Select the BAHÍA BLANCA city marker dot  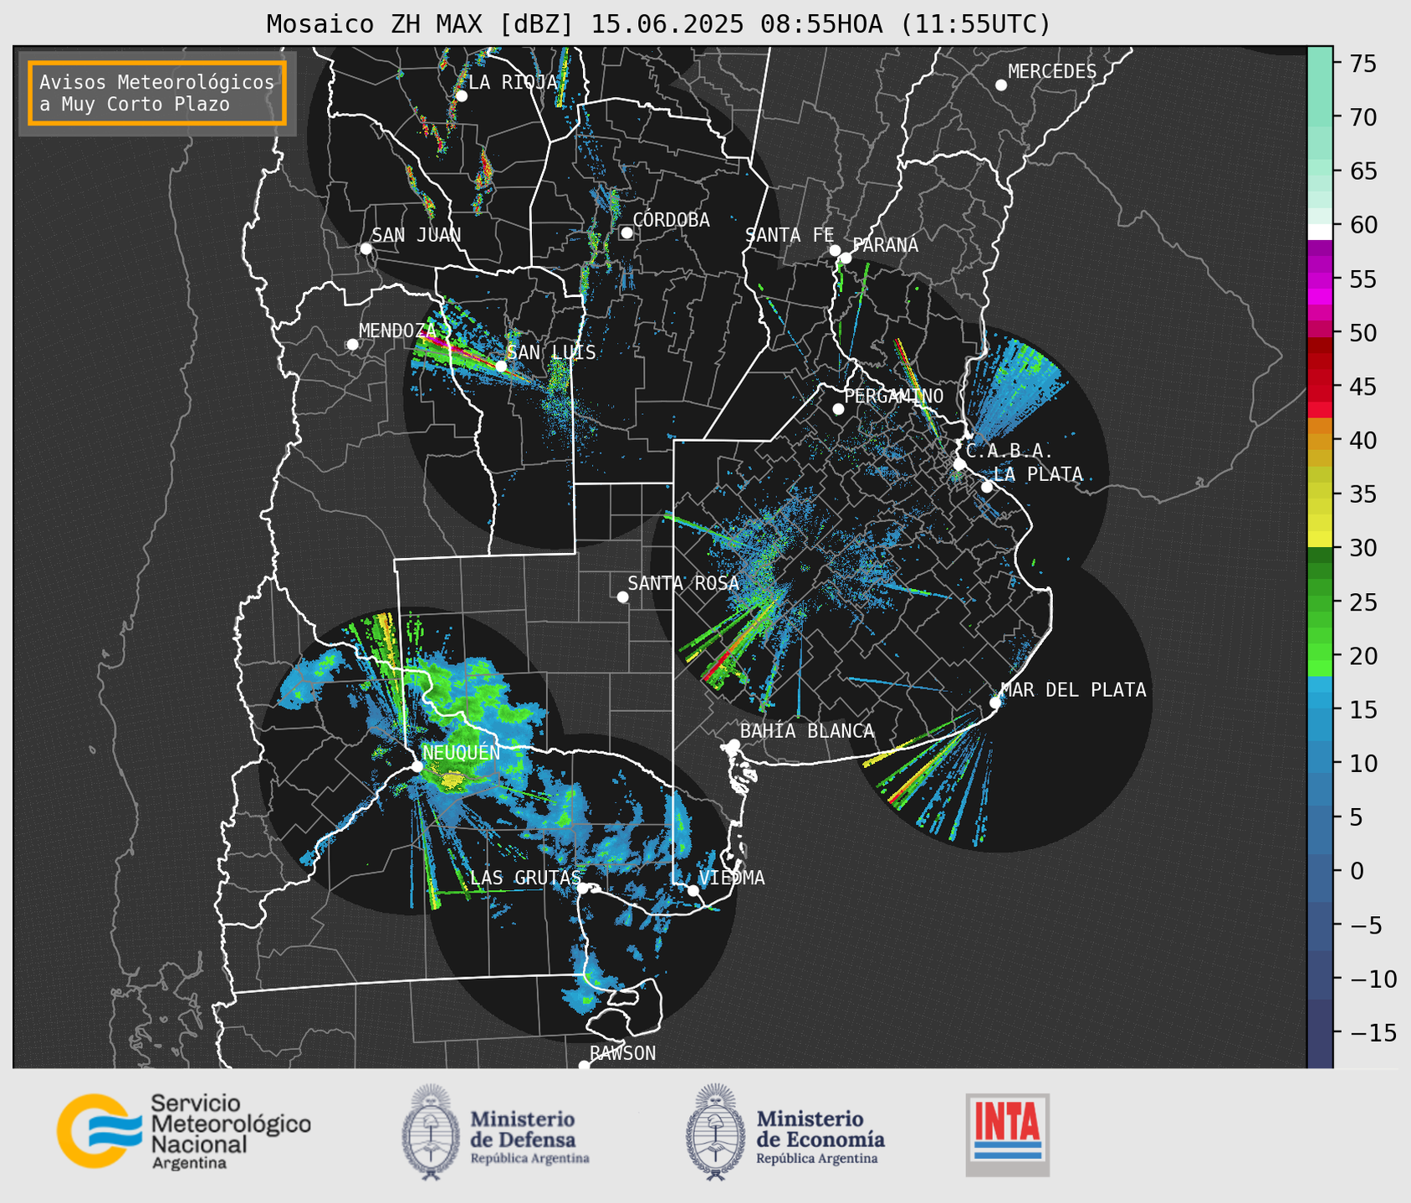coord(734,745)
